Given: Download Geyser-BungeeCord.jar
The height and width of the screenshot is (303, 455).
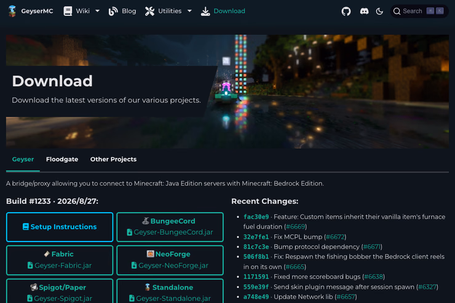Looking at the screenshot, I should (x=170, y=227).
